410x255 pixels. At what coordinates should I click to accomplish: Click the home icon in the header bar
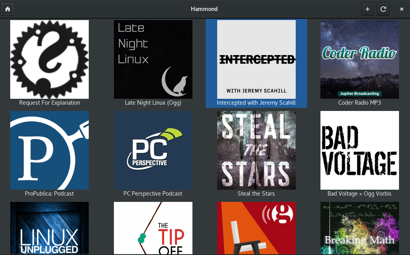tap(7, 9)
